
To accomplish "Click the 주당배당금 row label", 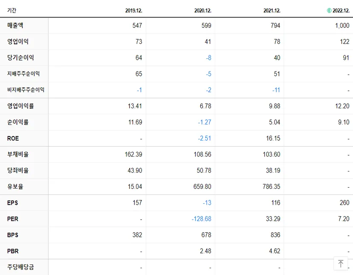I will point(20,267).
